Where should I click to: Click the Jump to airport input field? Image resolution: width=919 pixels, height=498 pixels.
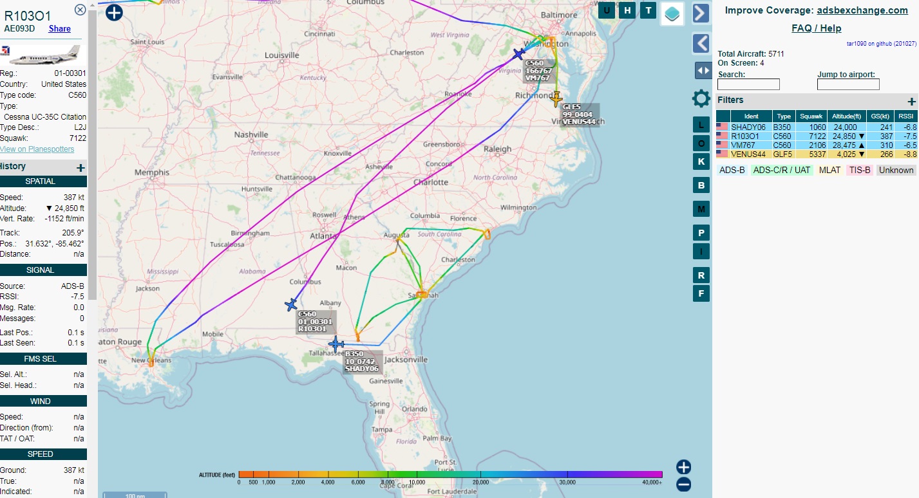(x=848, y=84)
